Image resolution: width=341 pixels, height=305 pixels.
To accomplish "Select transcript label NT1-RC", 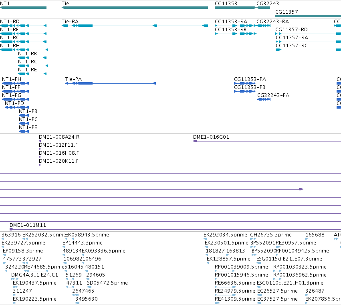I will point(28,62).
